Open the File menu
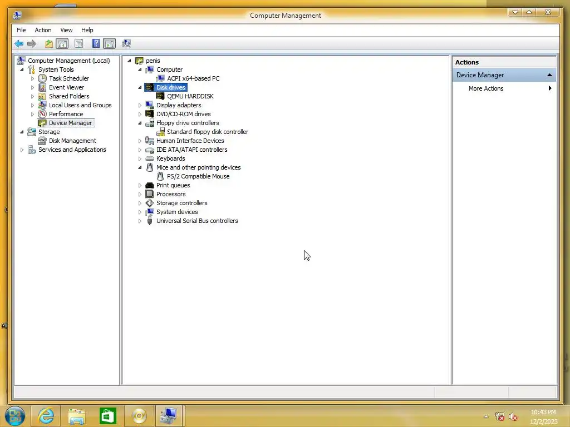 click(x=21, y=30)
